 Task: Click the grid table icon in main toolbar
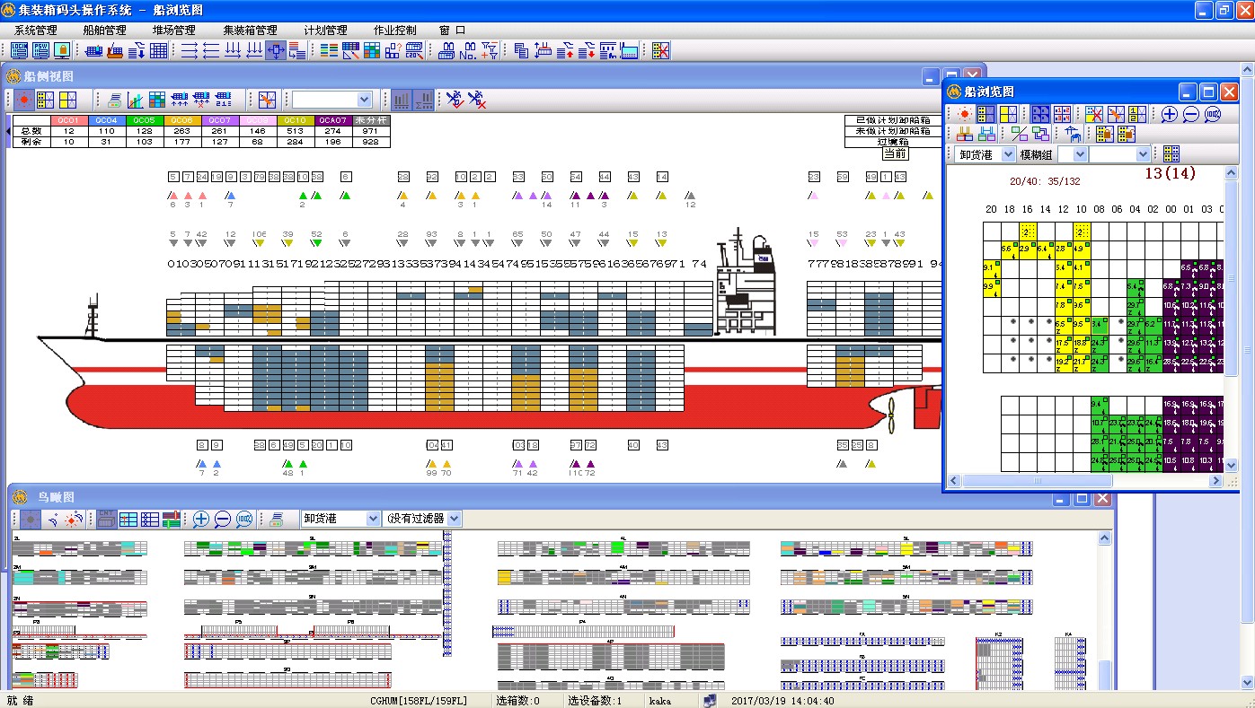click(x=158, y=50)
